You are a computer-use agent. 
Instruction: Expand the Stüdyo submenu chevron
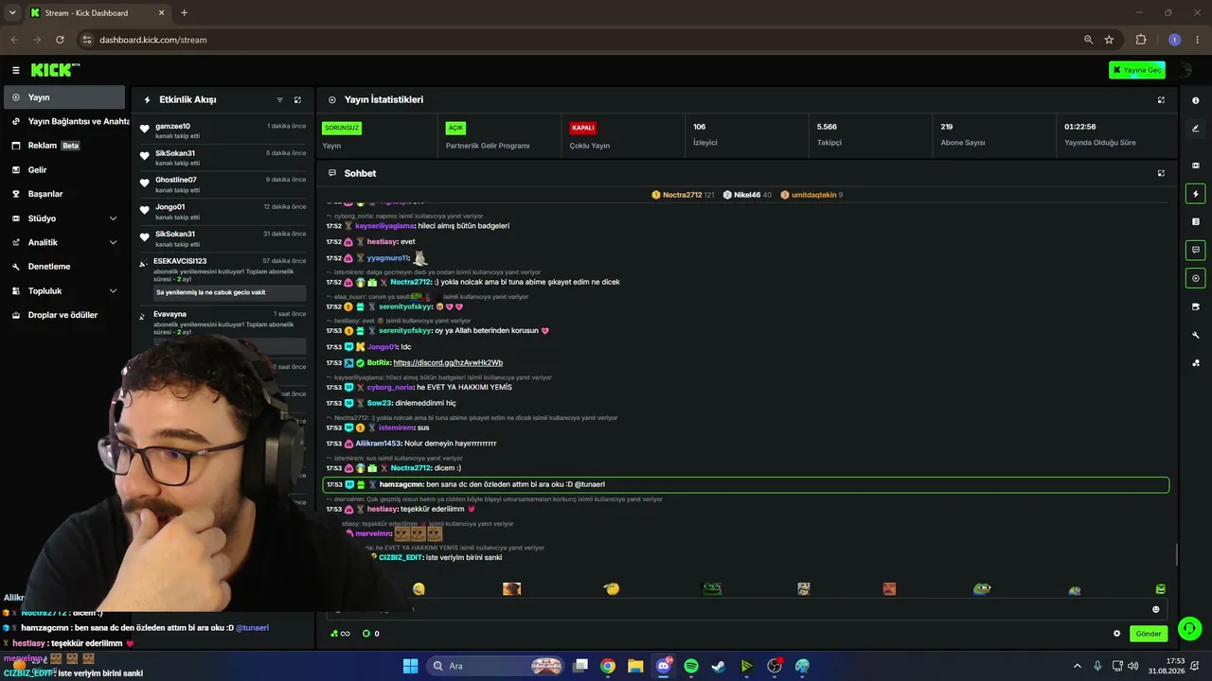[x=113, y=218]
